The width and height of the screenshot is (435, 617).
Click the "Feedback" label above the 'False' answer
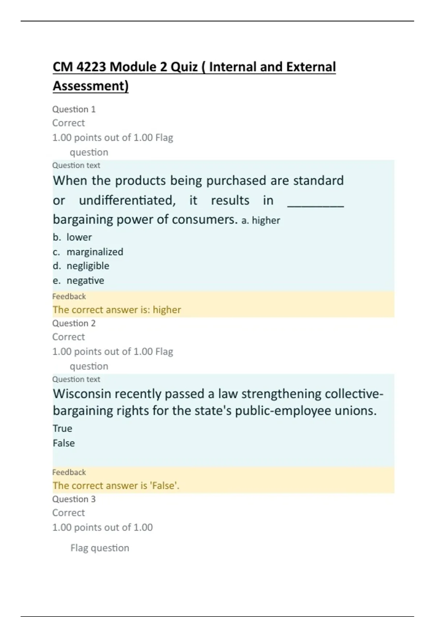pyautogui.click(x=69, y=472)
